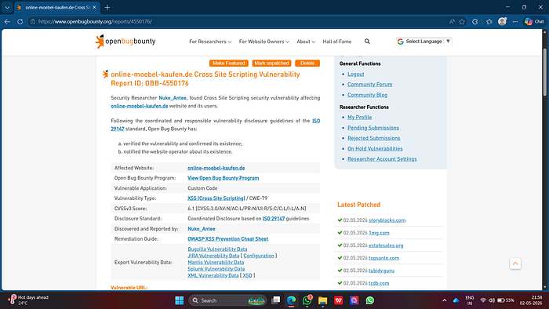Click the taskbar Search box
This screenshot has width=549, height=309.
click(x=227, y=300)
